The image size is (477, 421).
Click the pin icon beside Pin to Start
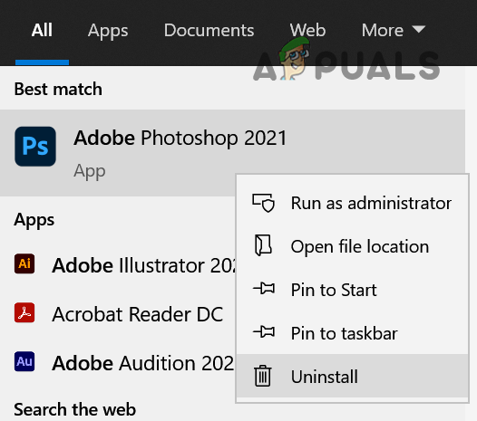pyautogui.click(x=264, y=288)
